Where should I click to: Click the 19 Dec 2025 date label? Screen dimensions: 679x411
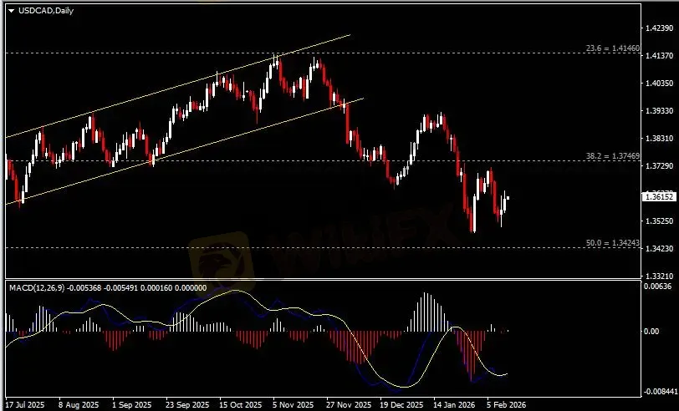[402, 405]
